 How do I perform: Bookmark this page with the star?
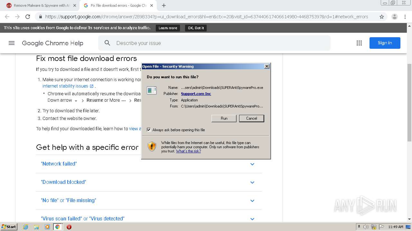[382, 17]
